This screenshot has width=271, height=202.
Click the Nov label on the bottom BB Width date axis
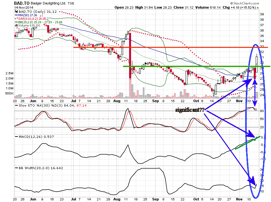[x=239, y=199]
